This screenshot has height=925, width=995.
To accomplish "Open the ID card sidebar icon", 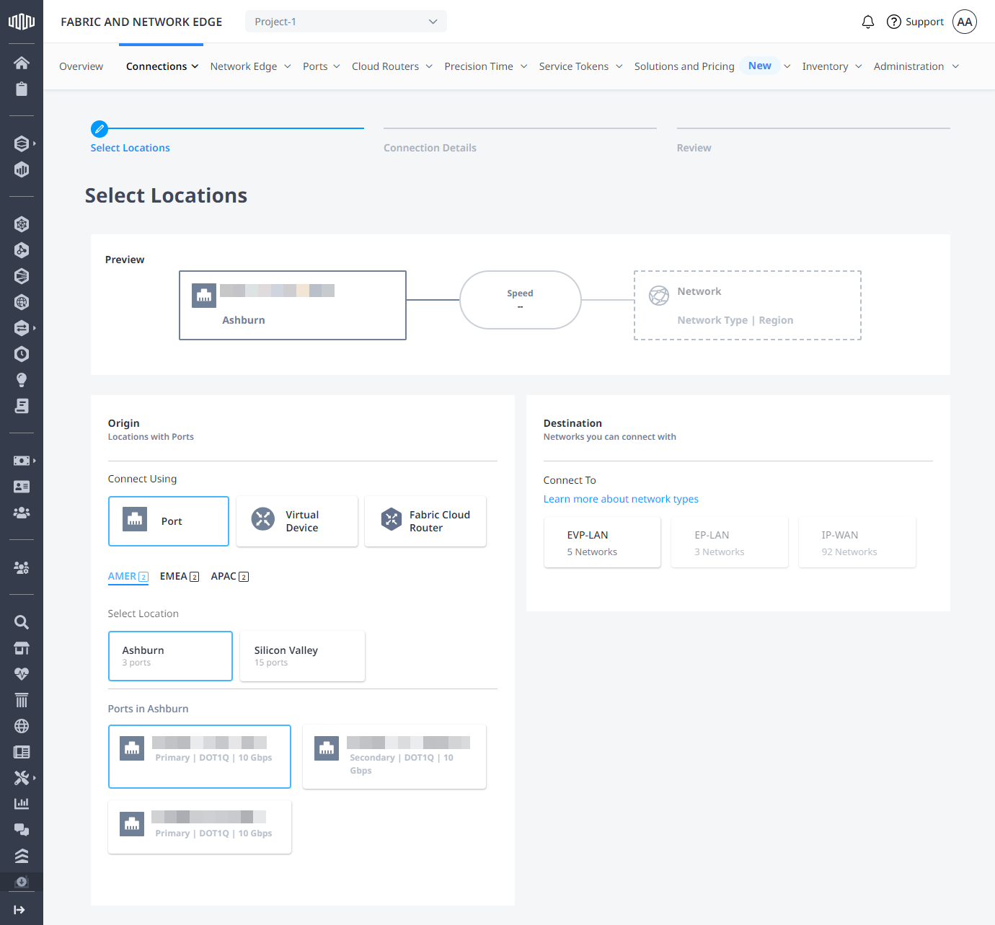I will 22,487.
